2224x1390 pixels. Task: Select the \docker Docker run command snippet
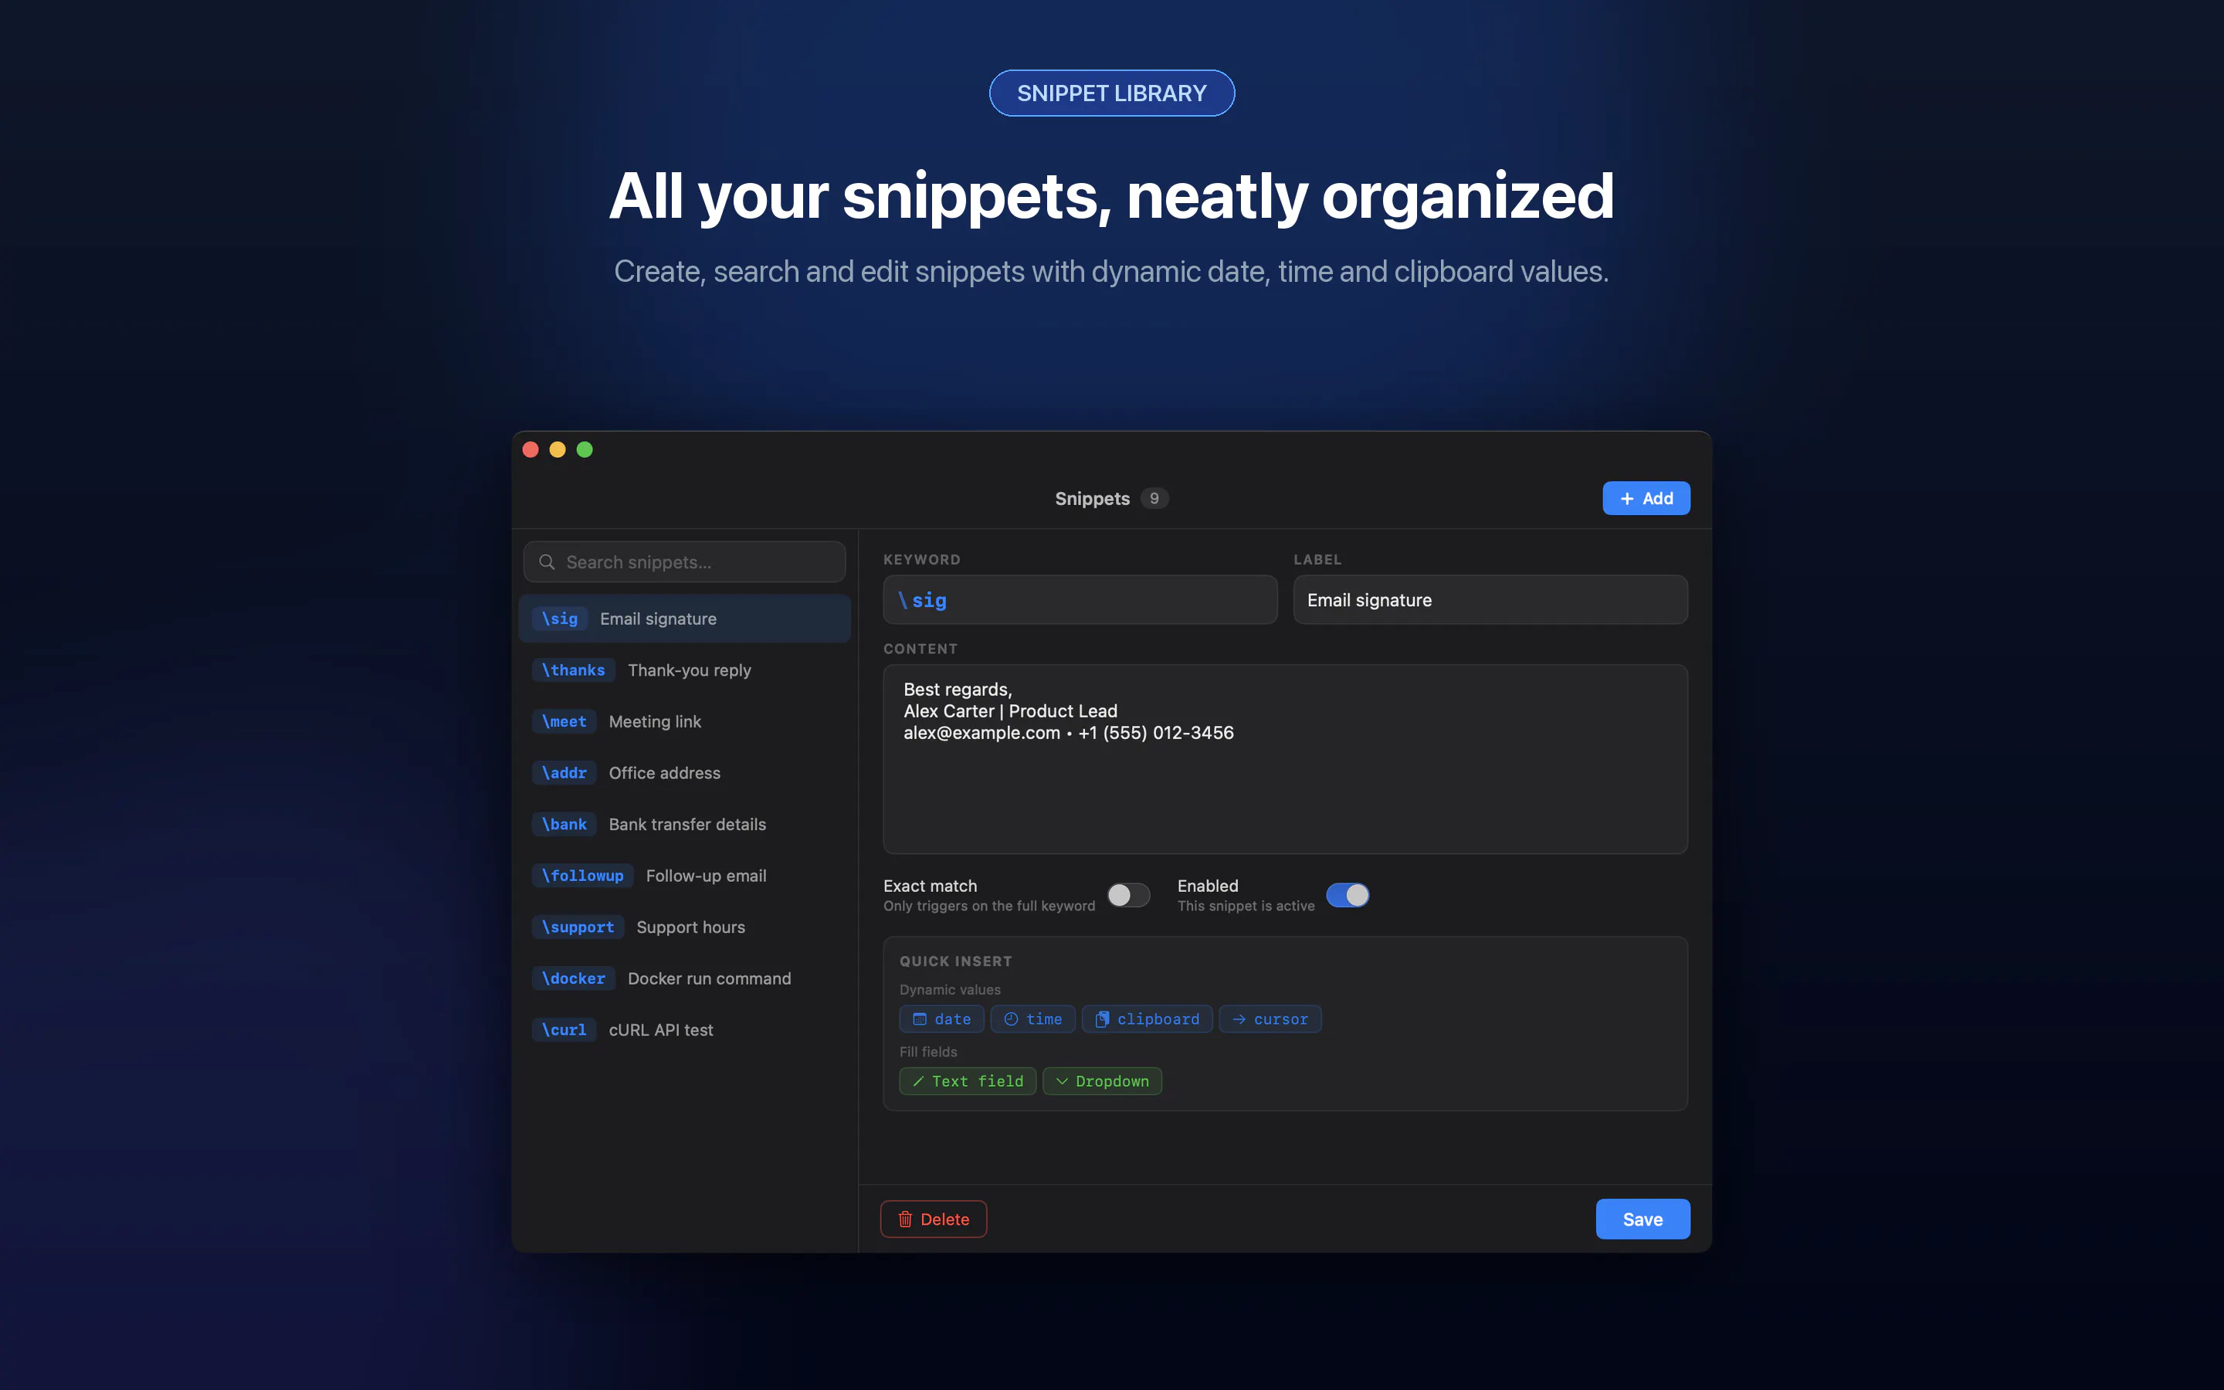click(683, 979)
